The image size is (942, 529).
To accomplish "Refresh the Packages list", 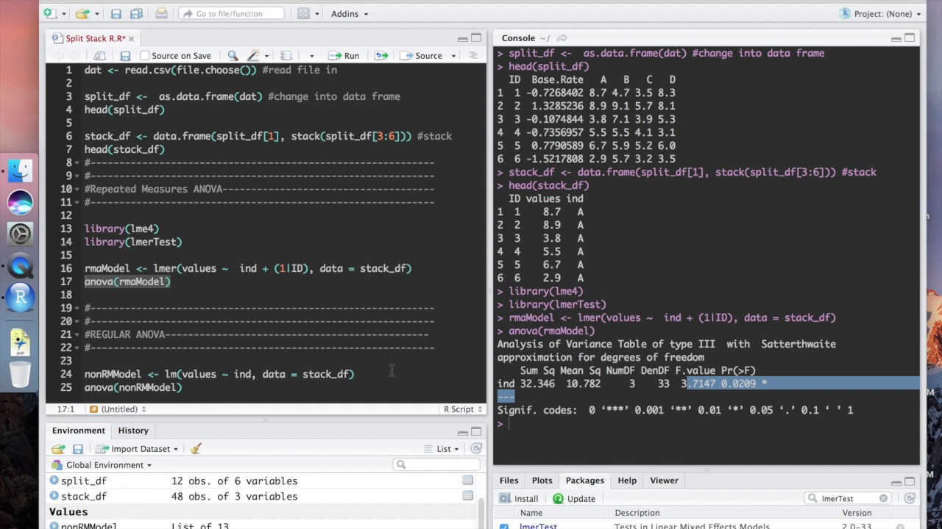I will click(910, 499).
